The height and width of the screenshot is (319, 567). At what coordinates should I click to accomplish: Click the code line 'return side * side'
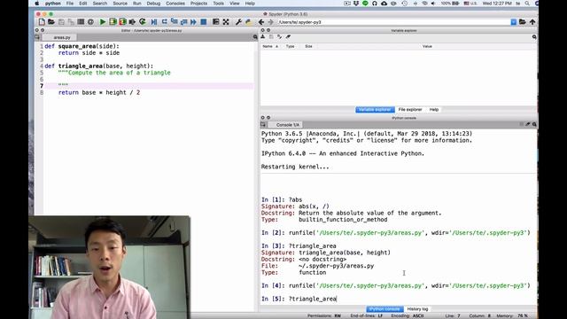(x=89, y=53)
